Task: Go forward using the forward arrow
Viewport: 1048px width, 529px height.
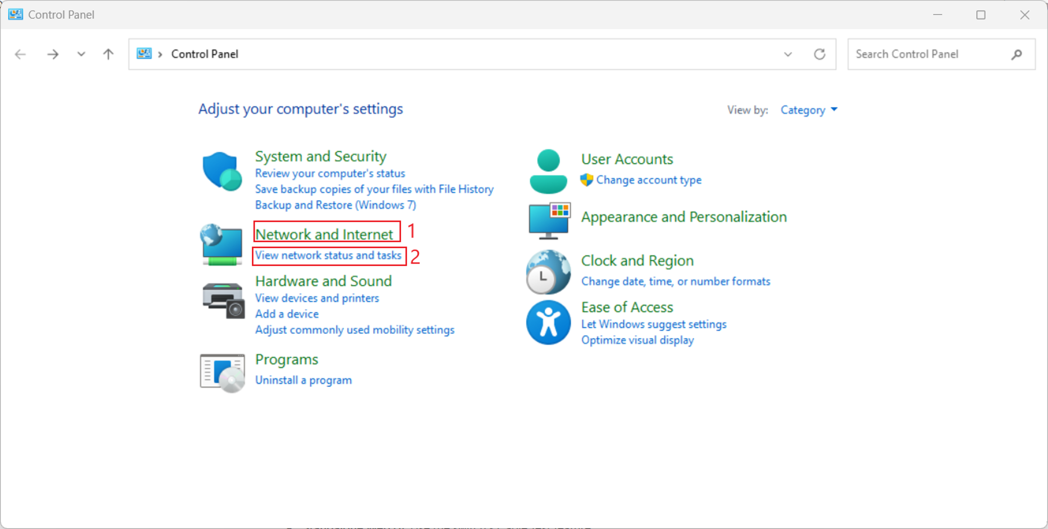Action: [x=52, y=54]
